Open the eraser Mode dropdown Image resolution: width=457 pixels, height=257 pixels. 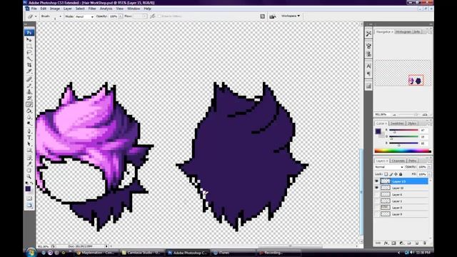84,16
